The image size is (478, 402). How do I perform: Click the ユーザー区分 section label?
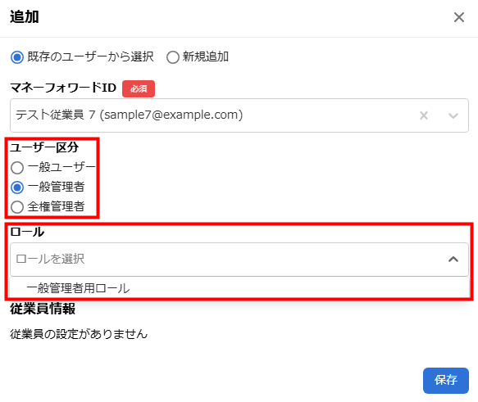click(x=44, y=147)
